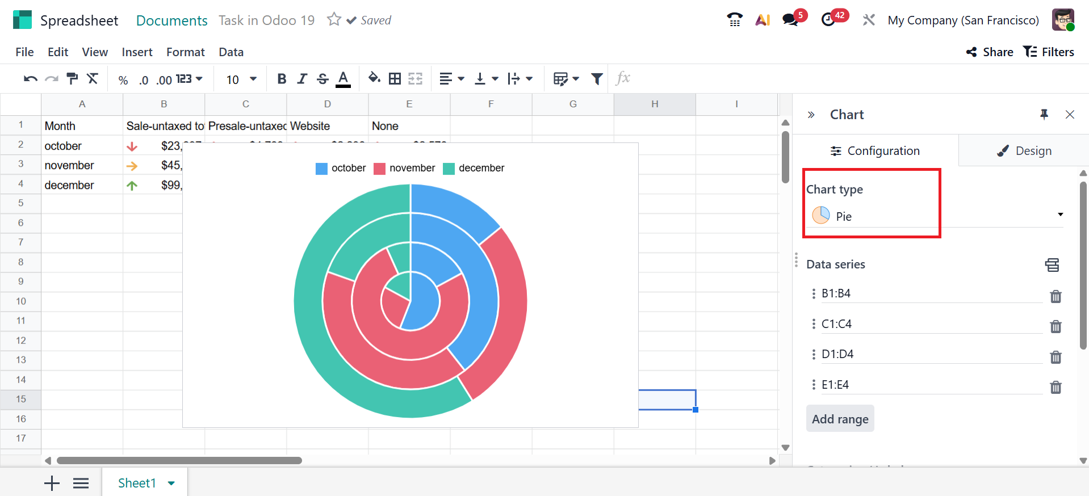This screenshot has height=496, width=1089.
Task: Click the green Spreadsheet app logo
Action: pos(22,20)
